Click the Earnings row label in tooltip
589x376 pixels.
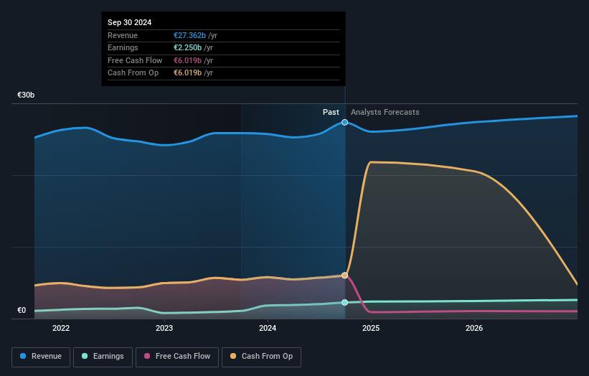pyautogui.click(x=123, y=47)
